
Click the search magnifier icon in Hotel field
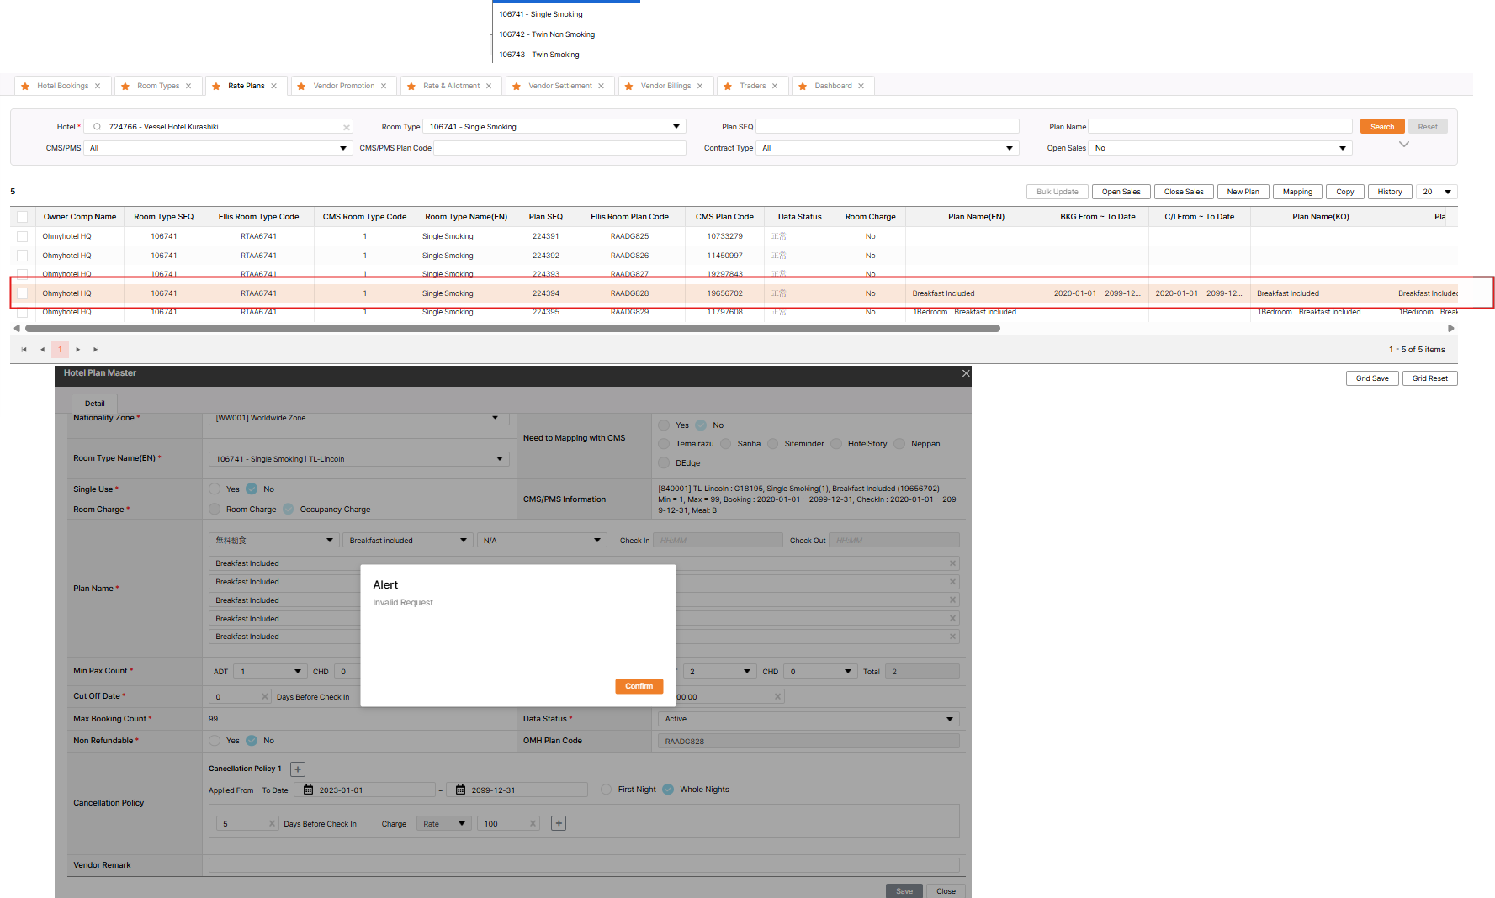click(x=98, y=127)
